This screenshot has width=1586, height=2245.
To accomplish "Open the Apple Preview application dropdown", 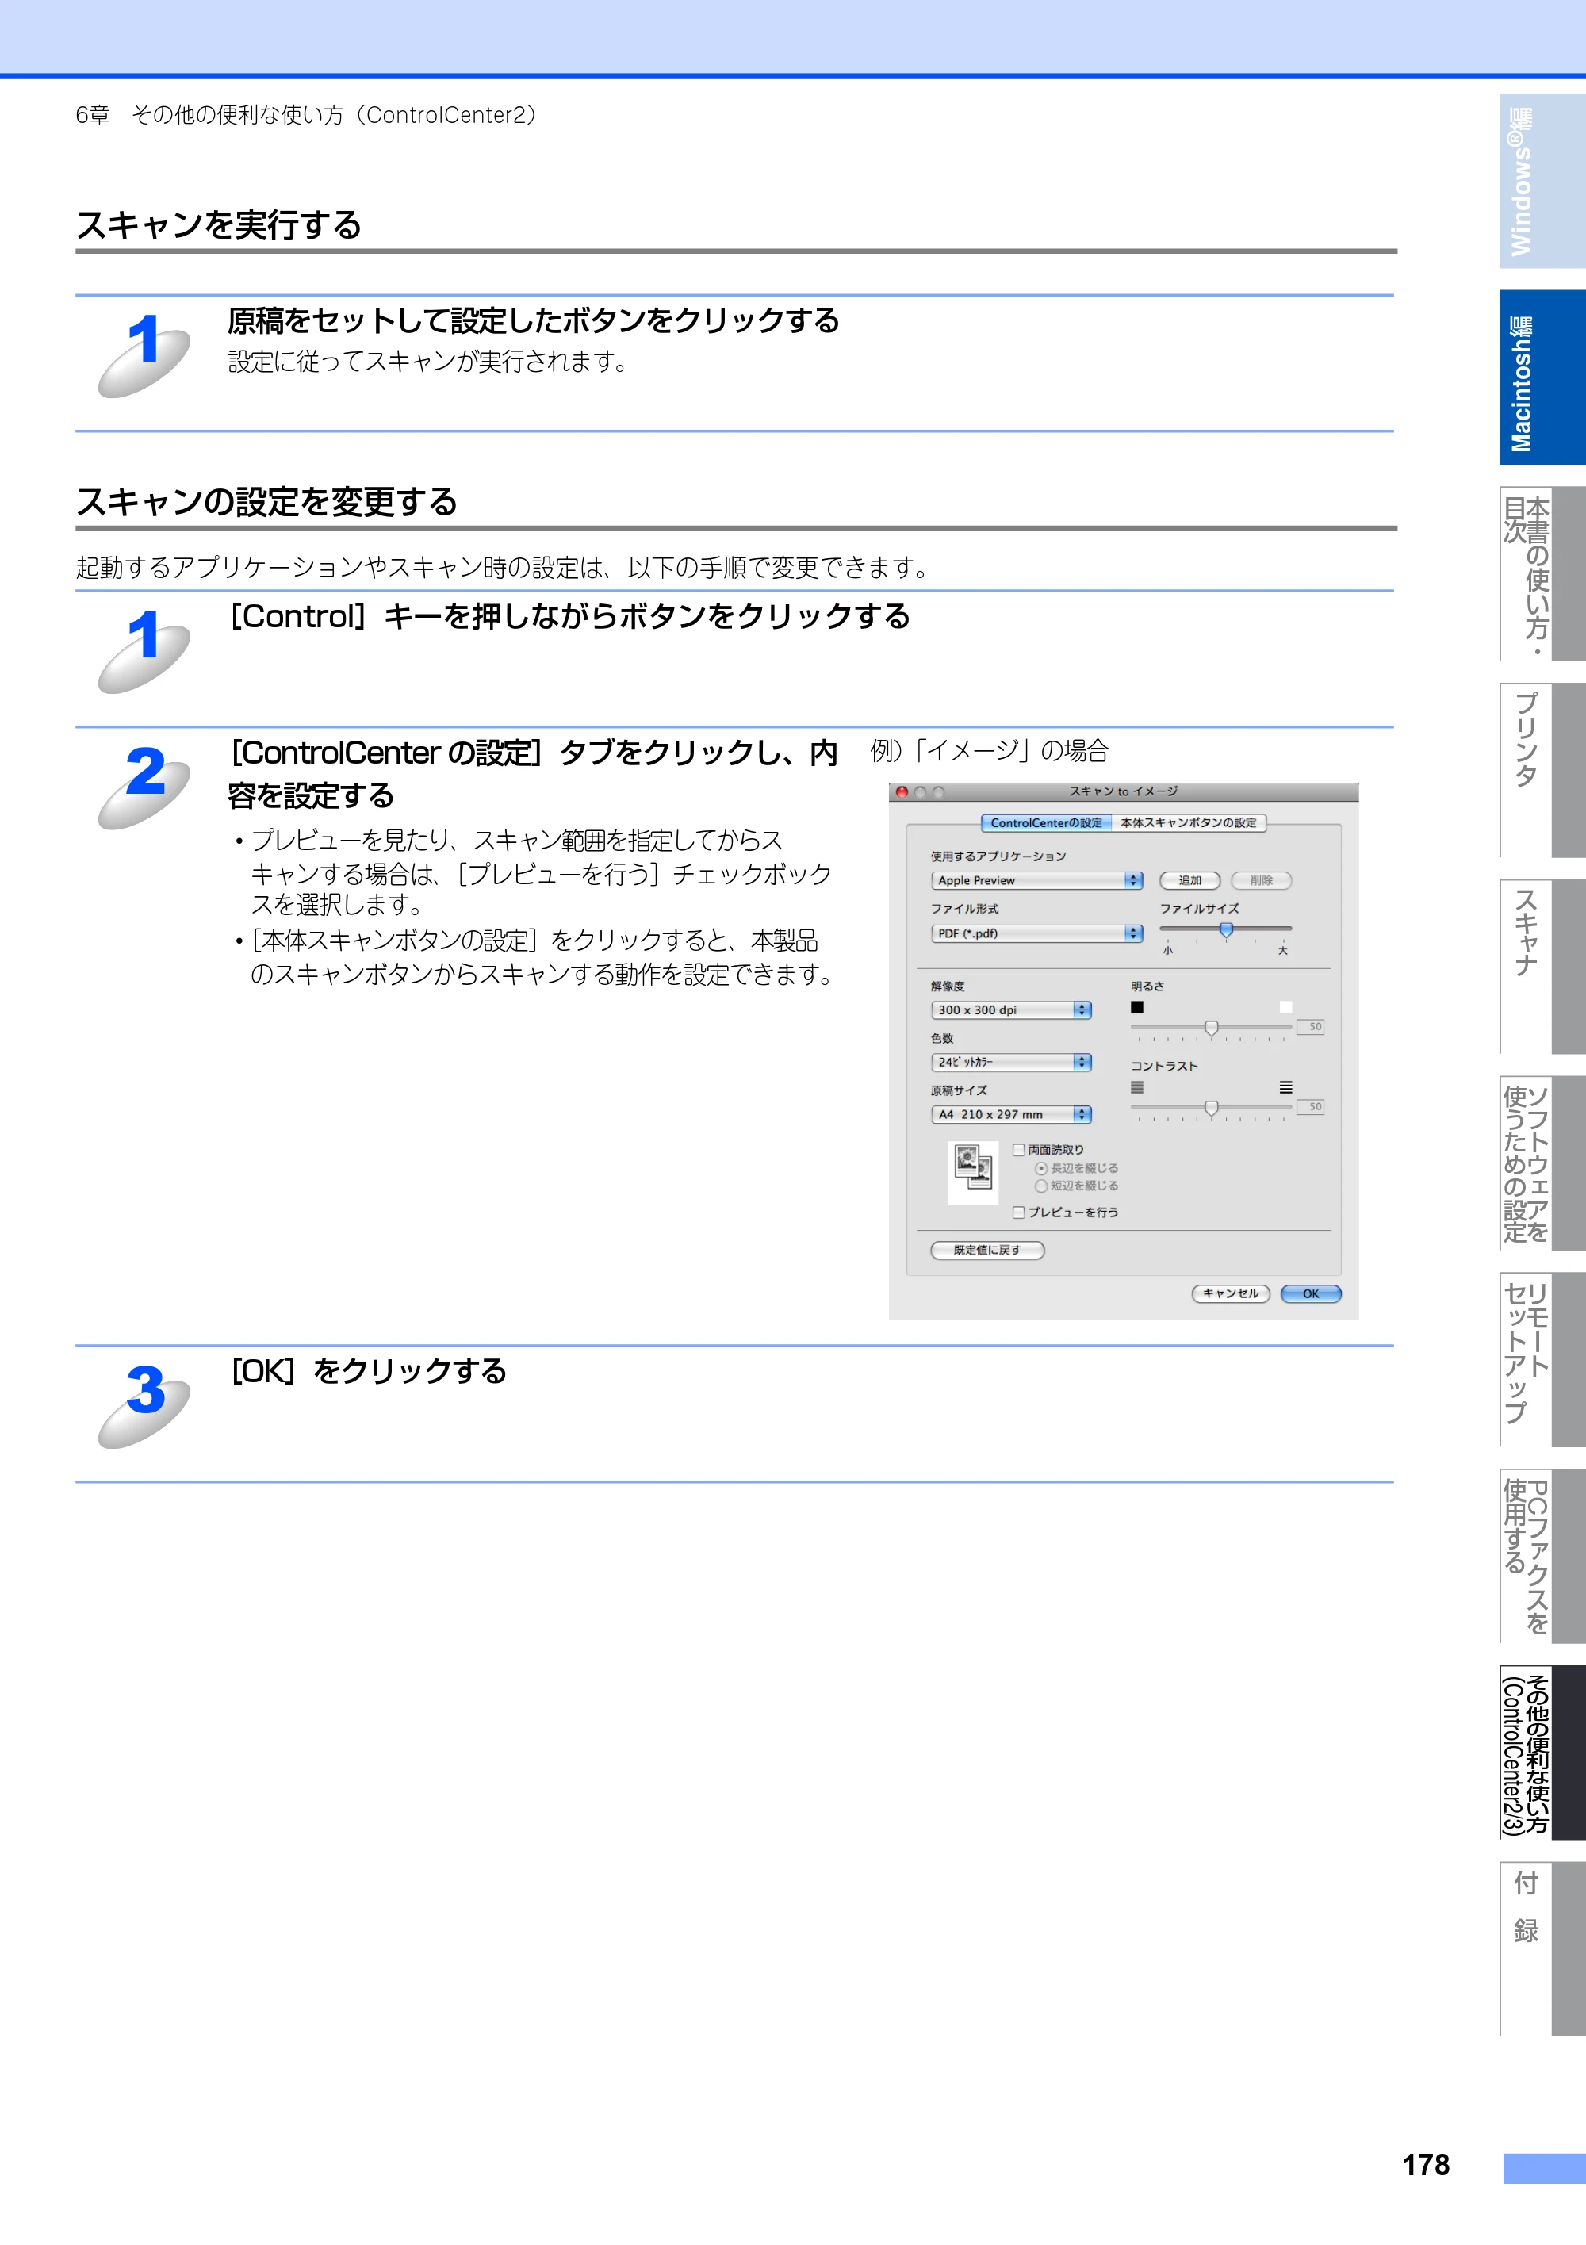I will tap(1036, 881).
